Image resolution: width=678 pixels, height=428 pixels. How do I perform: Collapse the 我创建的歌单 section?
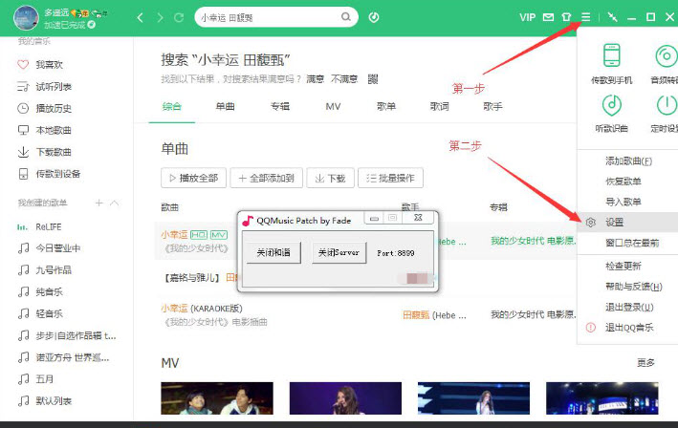(114, 203)
